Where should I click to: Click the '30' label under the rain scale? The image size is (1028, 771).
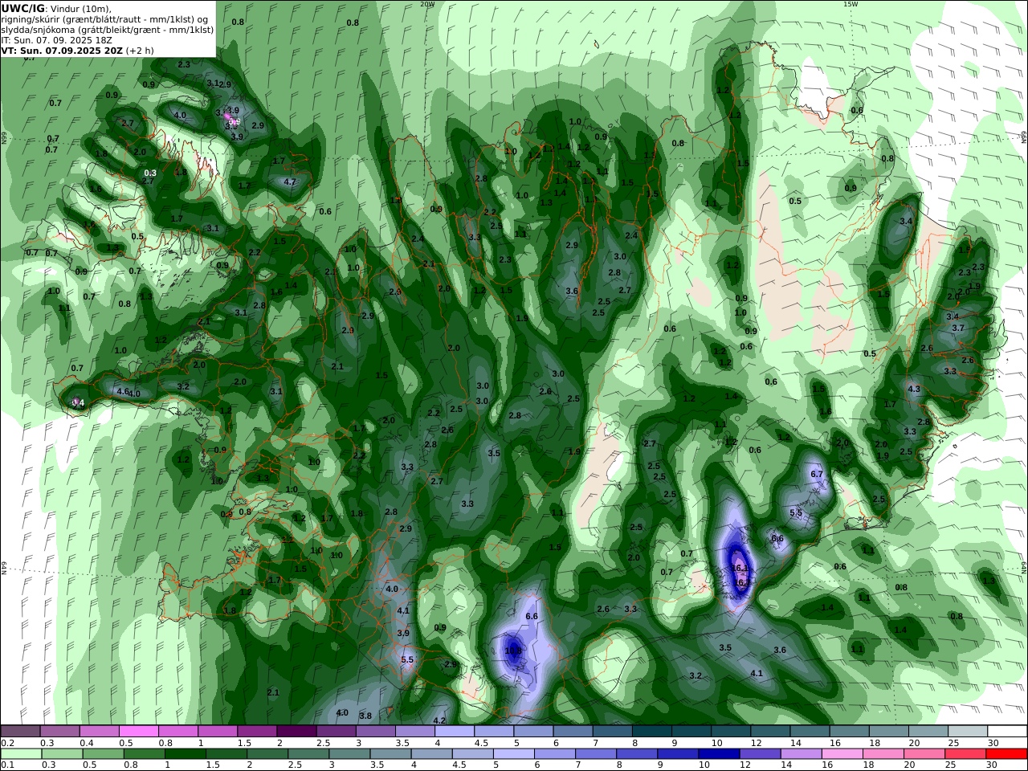[x=993, y=765]
